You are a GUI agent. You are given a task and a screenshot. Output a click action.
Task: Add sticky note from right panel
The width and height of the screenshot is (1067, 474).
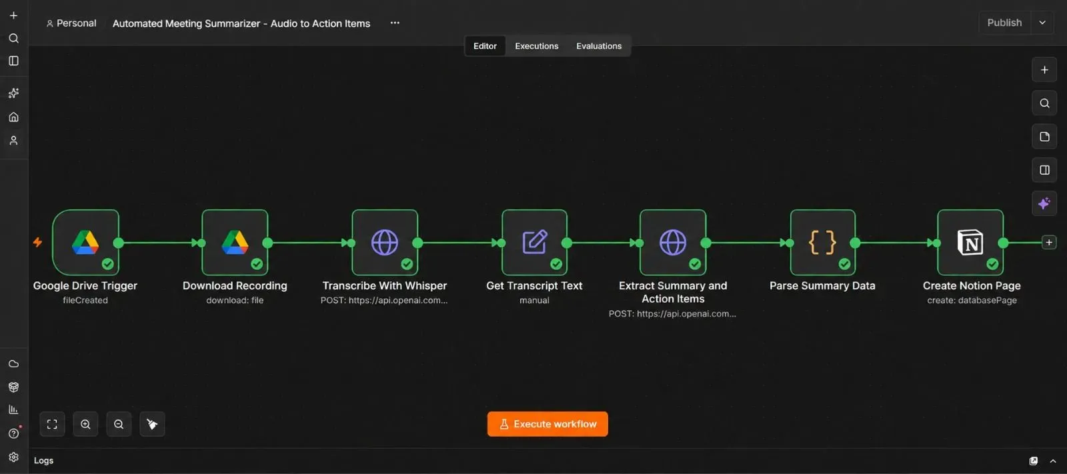point(1044,137)
